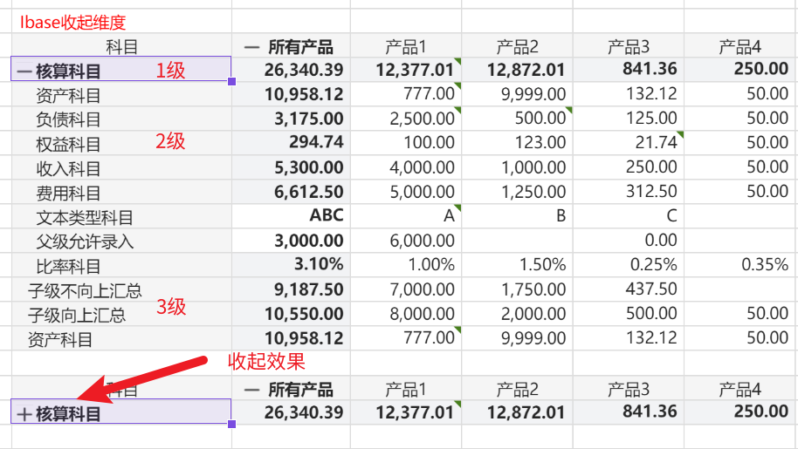Click 5,300.00 total of 收入科目
Viewport: 798px width, 449px height.
click(x=309, y=167)
